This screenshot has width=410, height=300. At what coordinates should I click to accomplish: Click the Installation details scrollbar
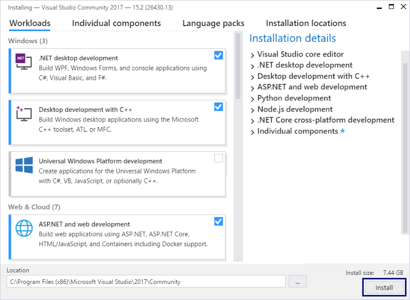click(405, 148)
